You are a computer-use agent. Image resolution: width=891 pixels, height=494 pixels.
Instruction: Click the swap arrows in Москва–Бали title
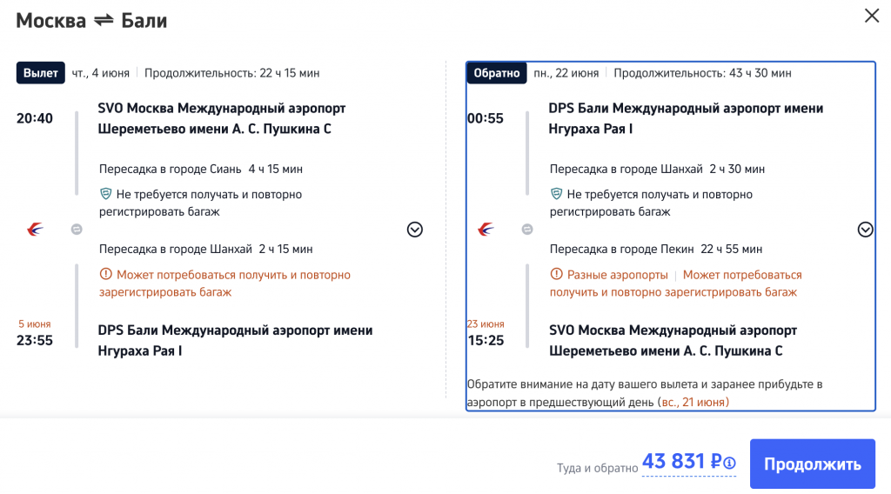tap(104, 20)
